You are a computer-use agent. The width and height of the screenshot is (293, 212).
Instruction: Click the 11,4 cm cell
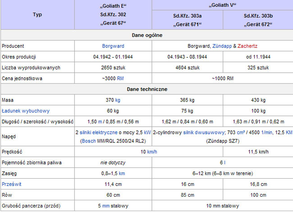(x=113, y=184)
